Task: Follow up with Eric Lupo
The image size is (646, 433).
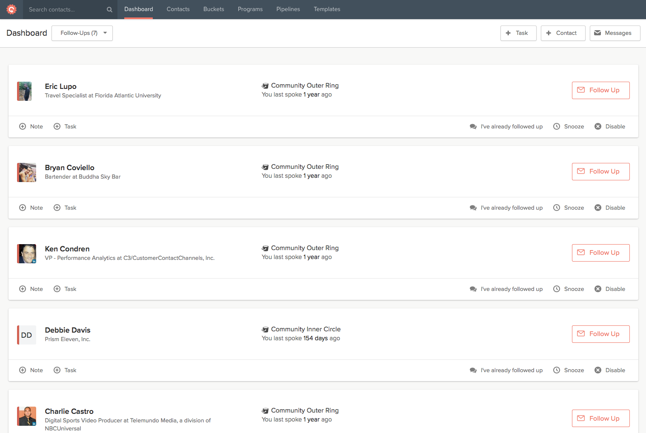Action: 601,90
